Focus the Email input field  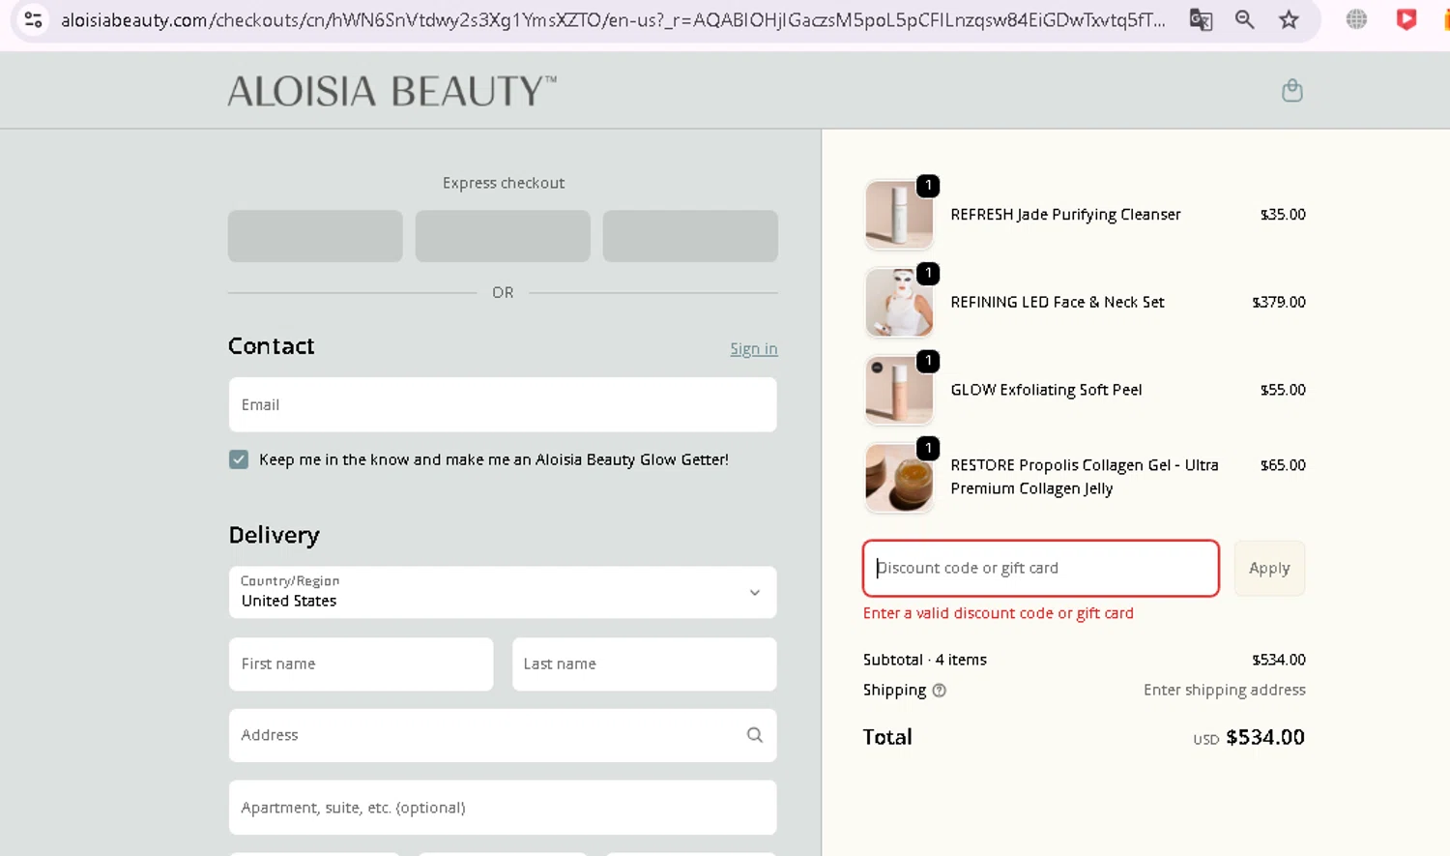coord(503,404)
